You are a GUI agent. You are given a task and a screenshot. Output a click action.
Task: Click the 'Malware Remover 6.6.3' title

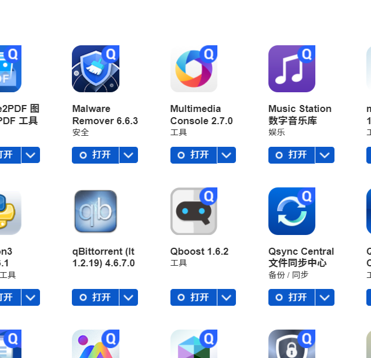coord(105,115)
